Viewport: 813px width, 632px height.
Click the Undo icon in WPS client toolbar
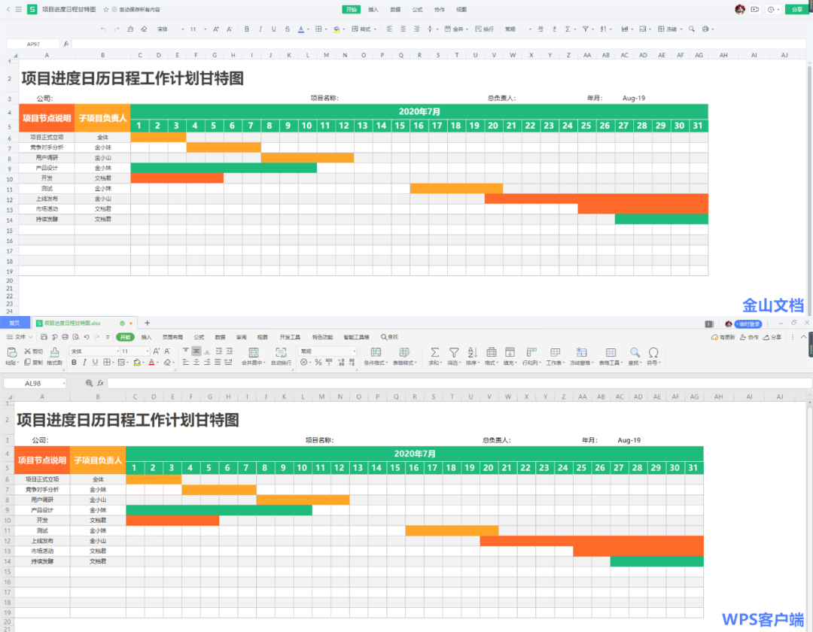click(x=87, y=337)
